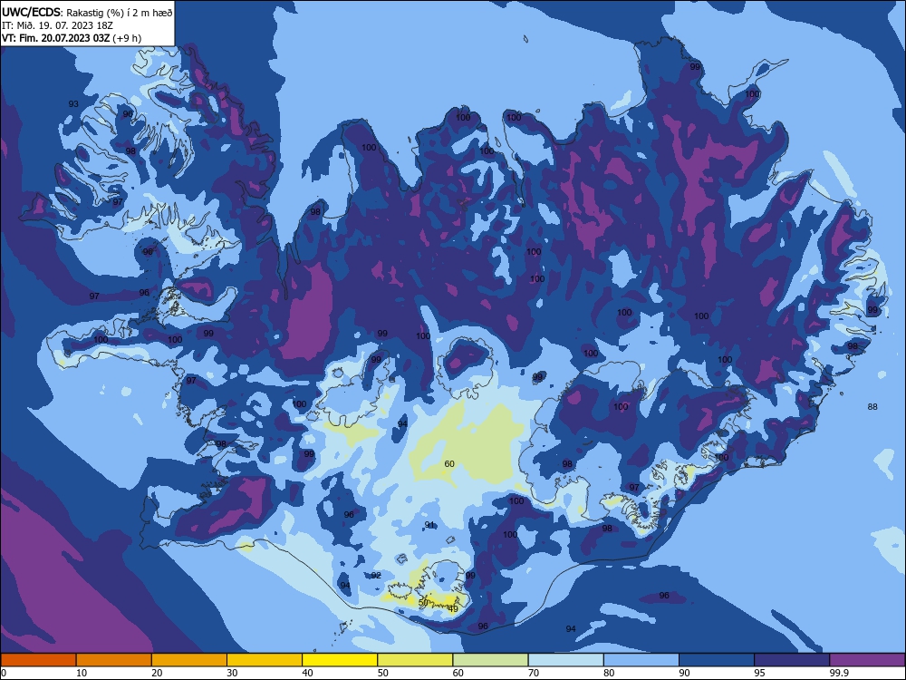Pick the purple above-99.9 legend swatch

coord(867,660)
